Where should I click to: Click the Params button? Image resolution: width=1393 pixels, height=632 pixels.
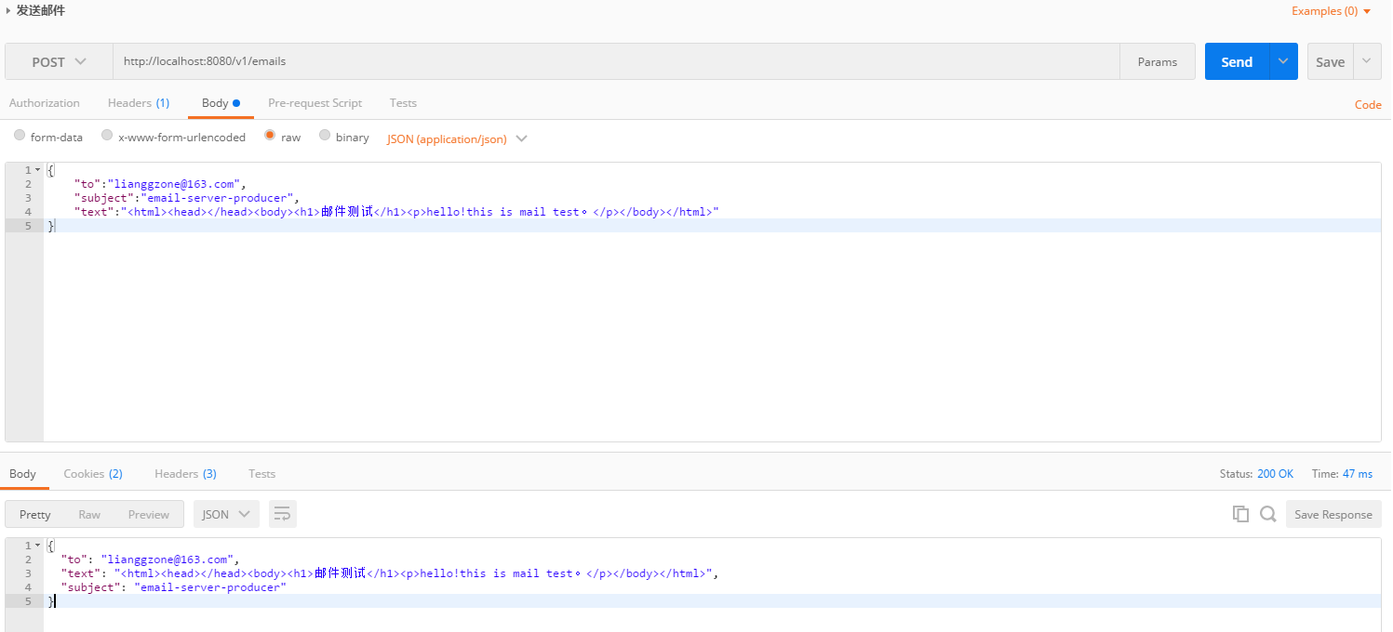point(1158,61)
